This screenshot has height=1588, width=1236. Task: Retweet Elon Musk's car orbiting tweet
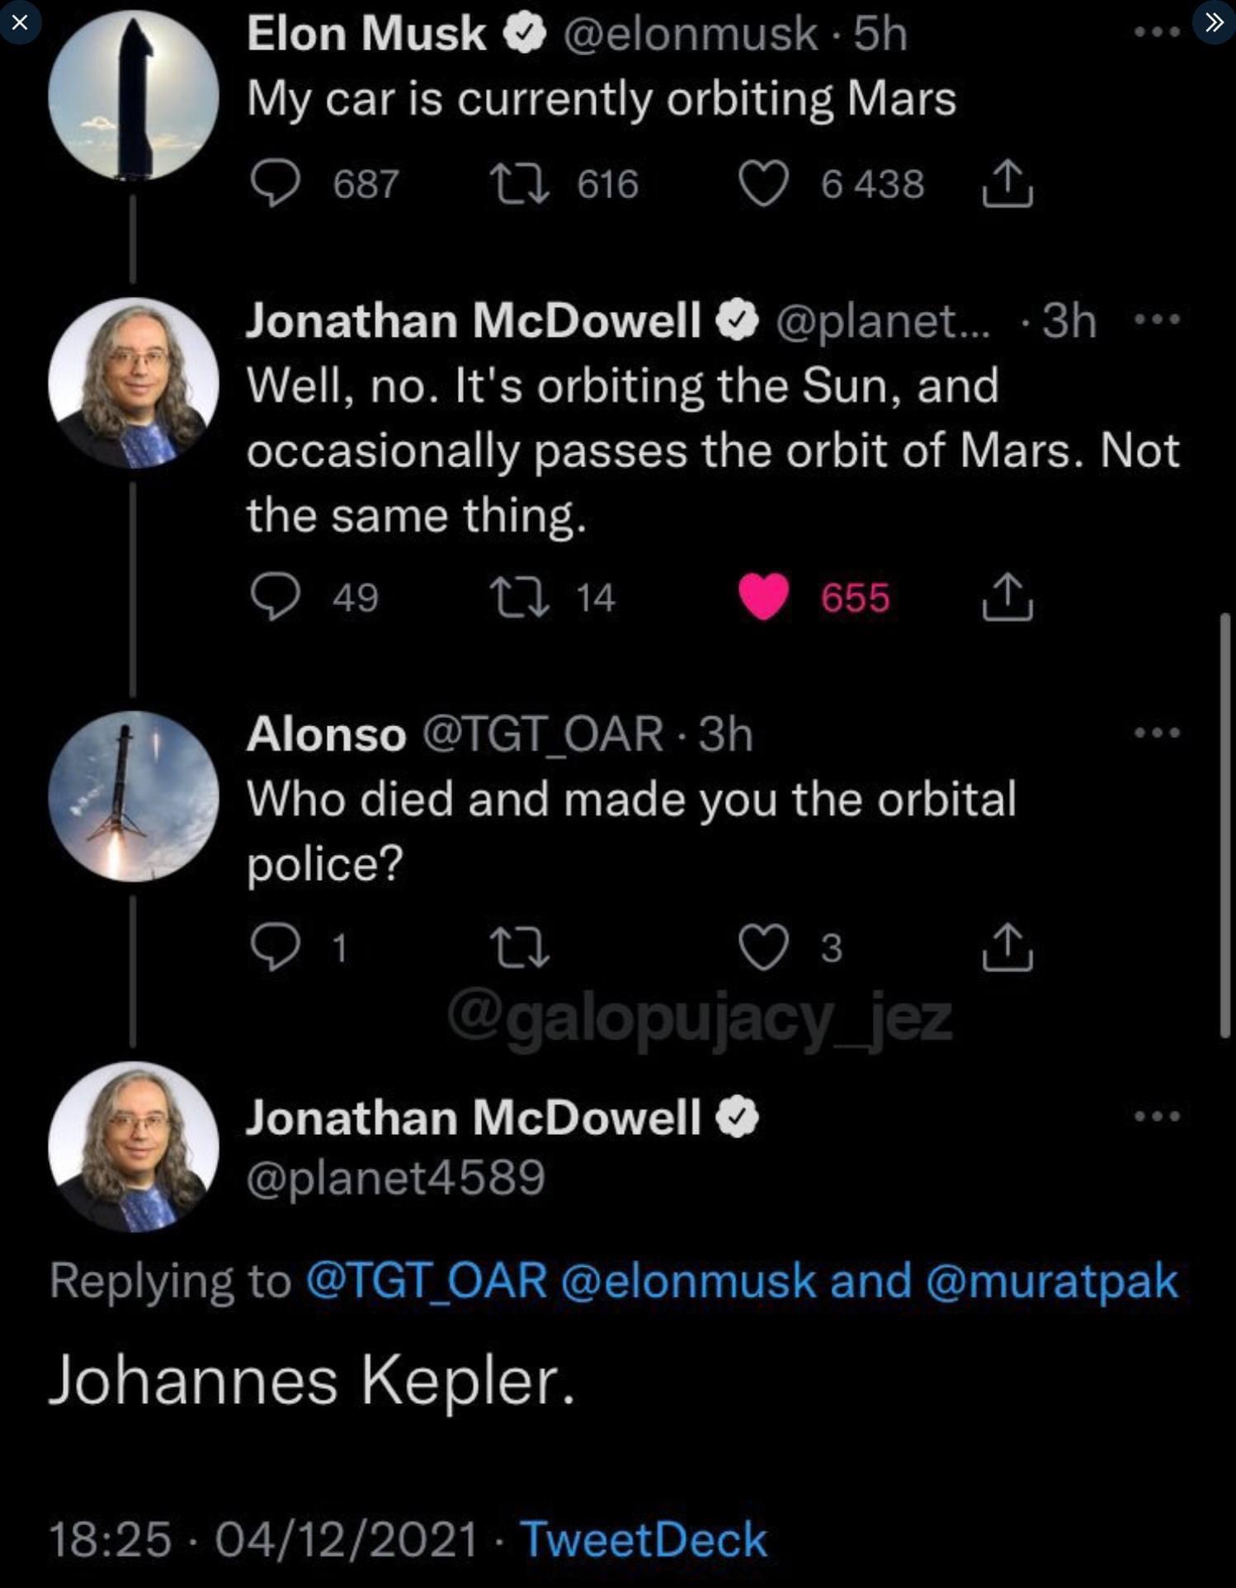(519, 183)
